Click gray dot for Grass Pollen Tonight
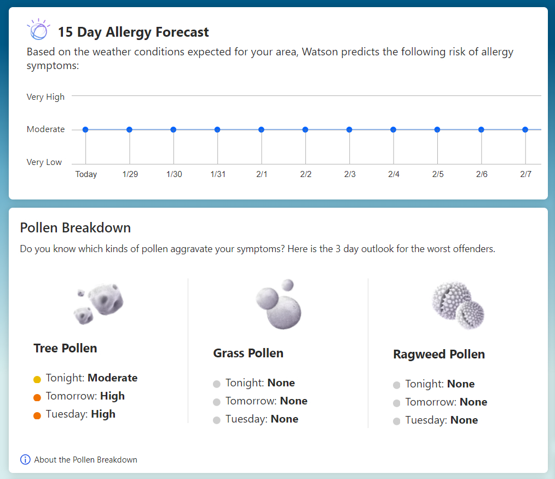Image resolution: width=555 pixels, height=479 pixels. (217, 384)
